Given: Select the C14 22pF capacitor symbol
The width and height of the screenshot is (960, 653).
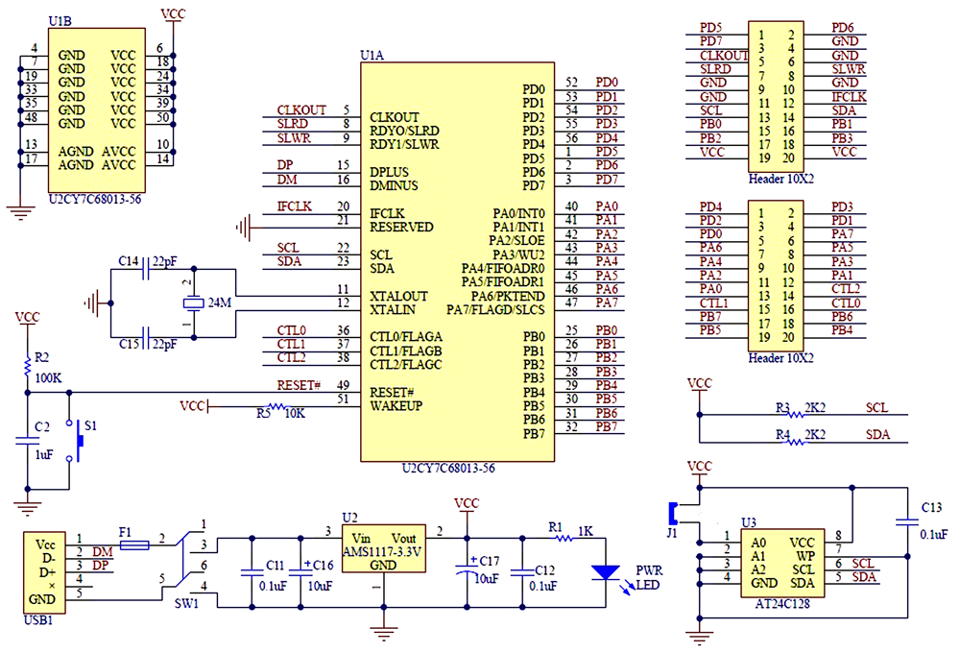Looking at the screenshot, I should (x=145, y=273).
